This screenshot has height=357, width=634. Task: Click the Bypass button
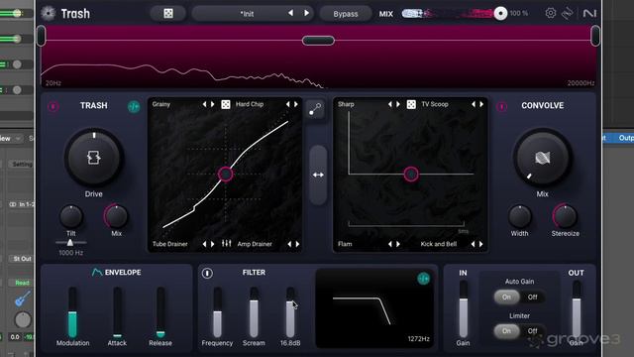pos(346,14)
